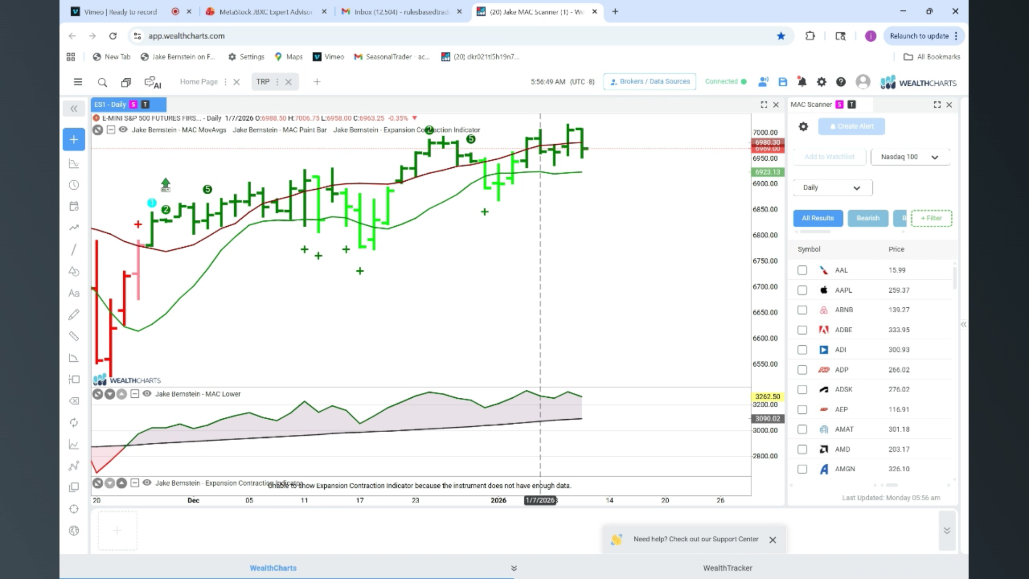Click the text annotation Aa tool
Viewport: 1029px width, 579px height.
(74, 293)
